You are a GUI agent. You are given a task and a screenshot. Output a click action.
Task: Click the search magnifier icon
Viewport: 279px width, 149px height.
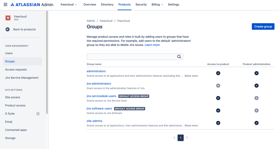pos(179,57)
